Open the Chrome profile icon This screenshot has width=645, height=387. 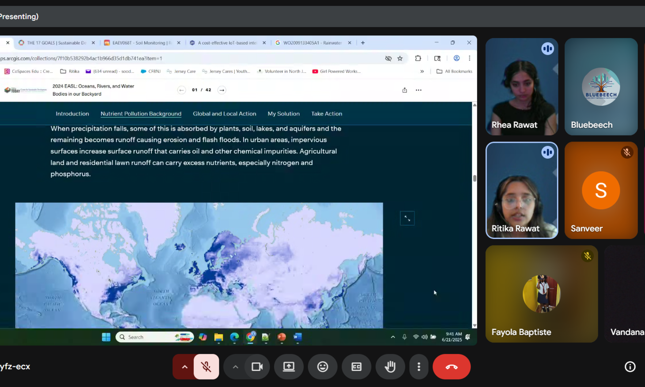(457, 58)
